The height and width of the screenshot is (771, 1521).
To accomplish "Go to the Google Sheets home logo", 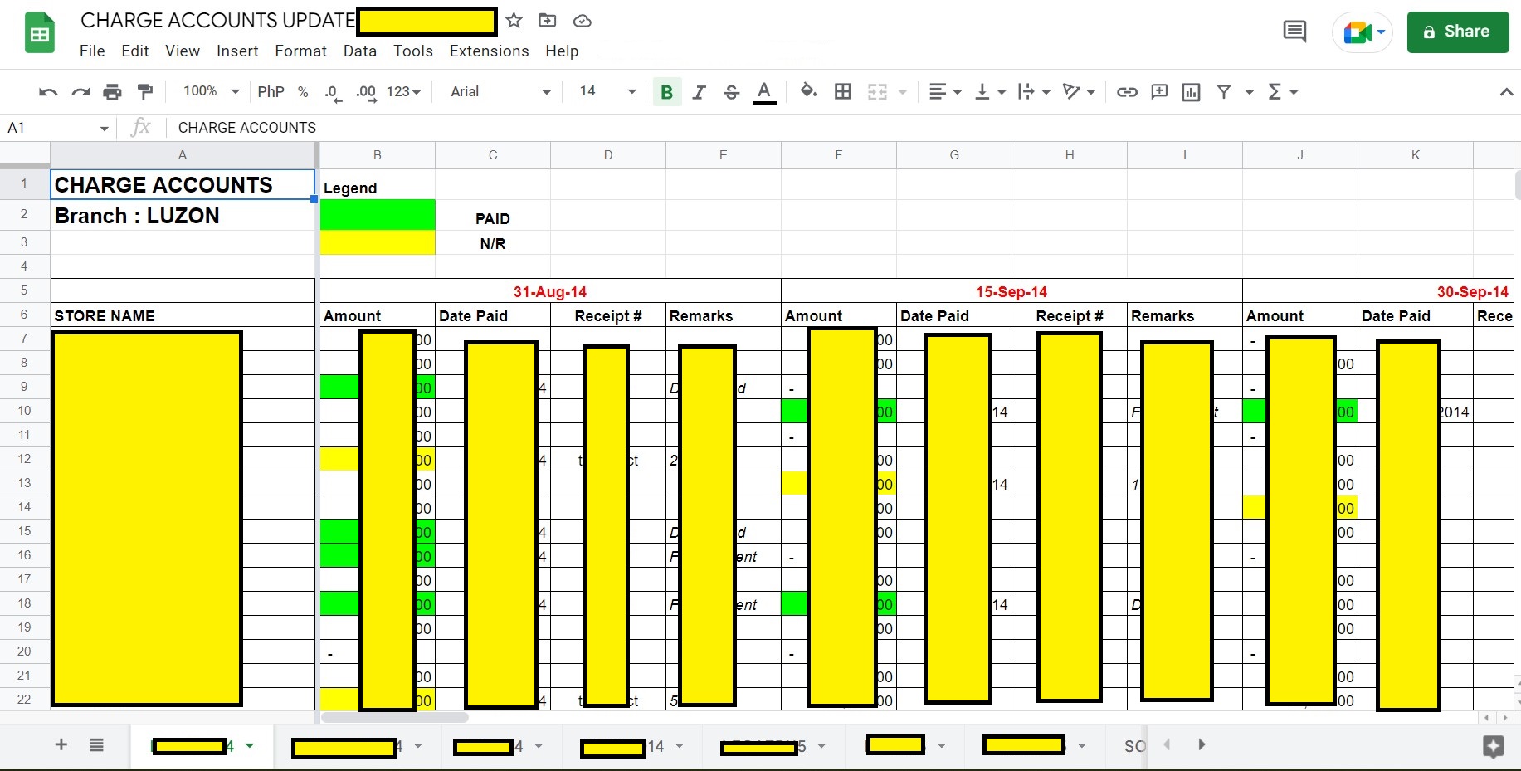I will pos(40,33).
